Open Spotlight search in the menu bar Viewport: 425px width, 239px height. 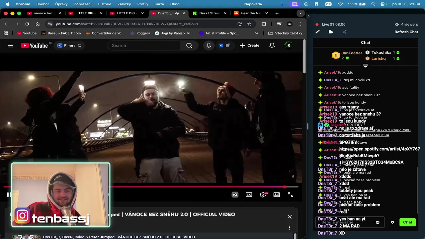tap(373, 4)
